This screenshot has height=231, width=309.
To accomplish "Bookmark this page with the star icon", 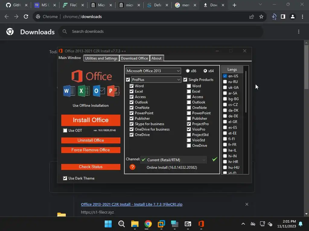I will coord(261,17).
